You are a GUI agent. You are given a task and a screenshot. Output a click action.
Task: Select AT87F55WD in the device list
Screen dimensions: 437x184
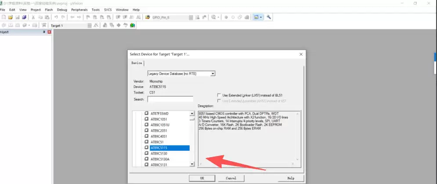point(159,113)
